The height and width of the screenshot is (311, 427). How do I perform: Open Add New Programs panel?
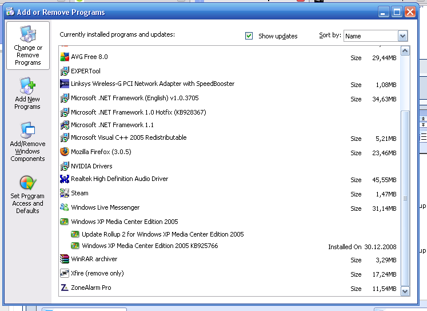pyautogui.click(x=27, y=93)
